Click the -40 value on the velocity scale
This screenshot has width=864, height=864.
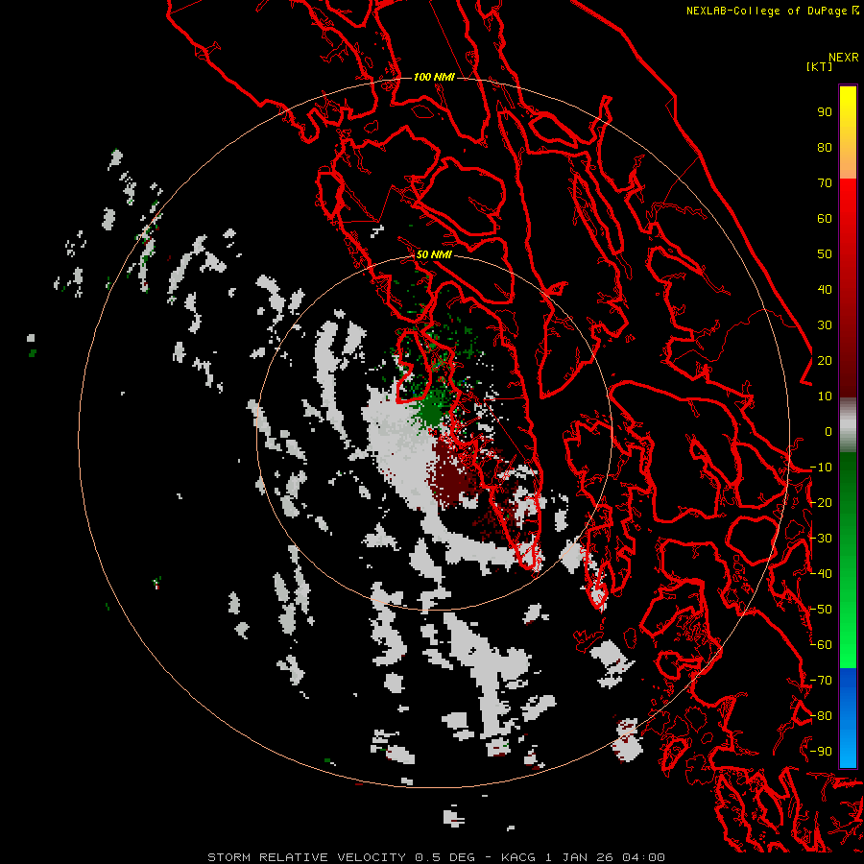click(x=821, y=574)
